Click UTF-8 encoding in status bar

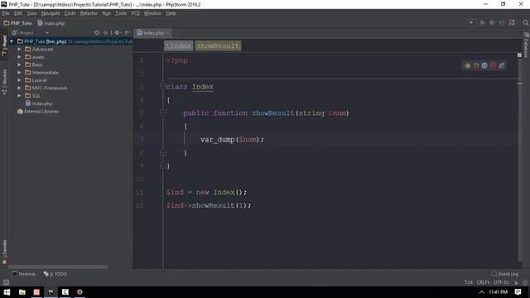[501, 282]
